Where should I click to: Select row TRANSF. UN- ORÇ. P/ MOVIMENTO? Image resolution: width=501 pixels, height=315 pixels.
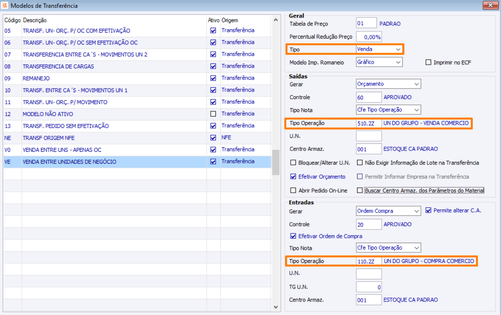coord(137,102)
